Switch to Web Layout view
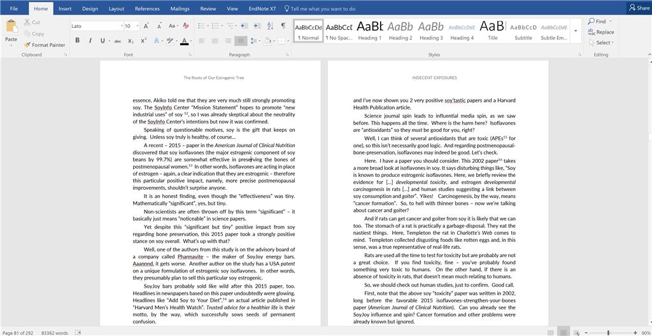This screenshot has height=336, width=652. tap(576, 333)
